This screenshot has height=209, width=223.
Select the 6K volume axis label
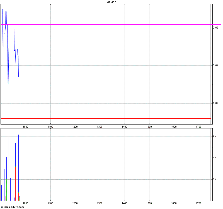(x=215, y=137)
